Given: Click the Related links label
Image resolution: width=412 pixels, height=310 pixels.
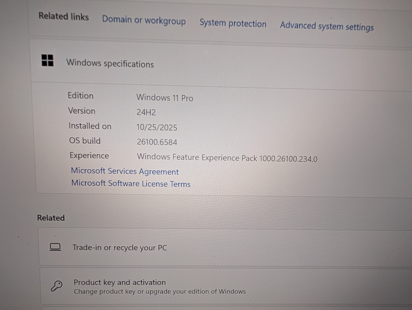Looking at the screenshot, I should click(x=64, y=16).
